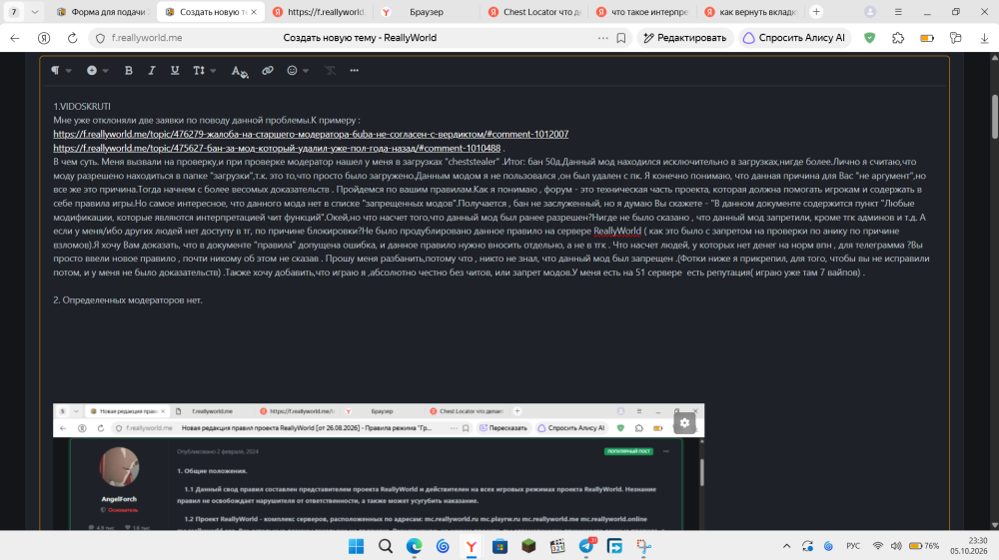This screenshot has height=560, width=999.
Task: Toggle italic text formatting
Action: click(152, 71)
